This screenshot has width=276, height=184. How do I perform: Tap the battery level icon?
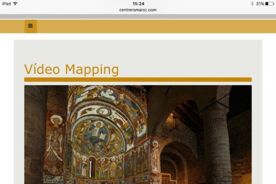[269, 4]
